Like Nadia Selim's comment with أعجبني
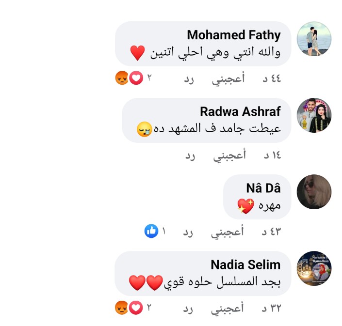This screenshot has width=342, height=326. click(228, 308)
